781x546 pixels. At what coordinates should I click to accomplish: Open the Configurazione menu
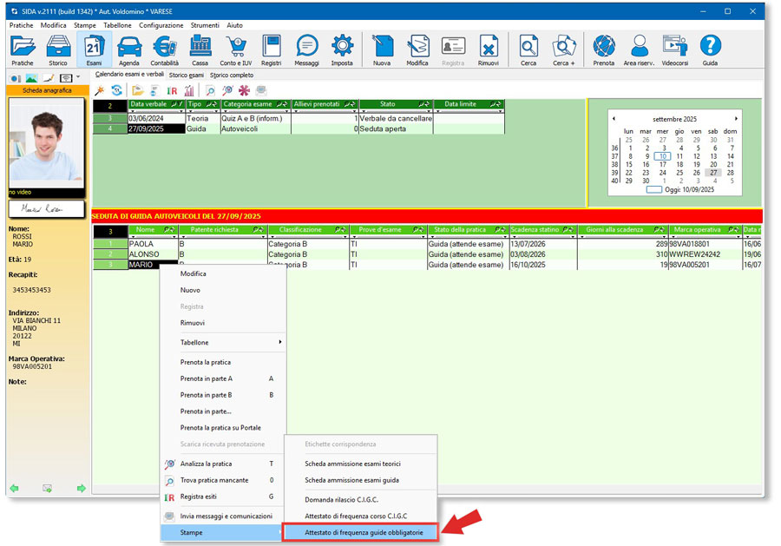pos(161,25)
